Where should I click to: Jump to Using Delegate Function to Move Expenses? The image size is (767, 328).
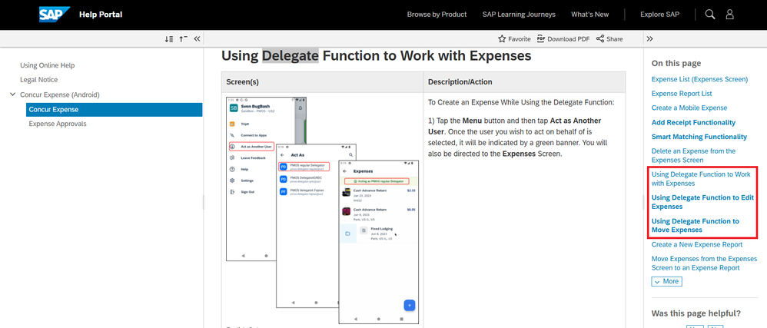pos(695,226)
